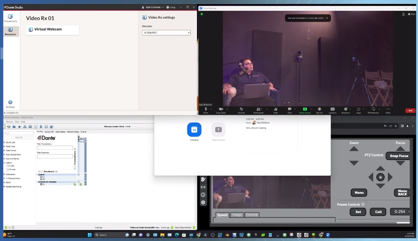This screenshot has width=418, height=241.
Task: Click Schedule icon in Zoom home window
Action: coord(194,129)
